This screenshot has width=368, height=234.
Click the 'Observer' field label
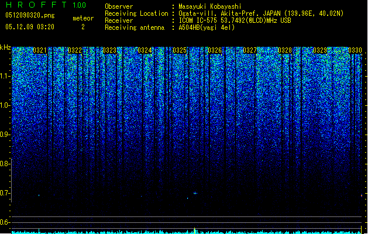119,6
